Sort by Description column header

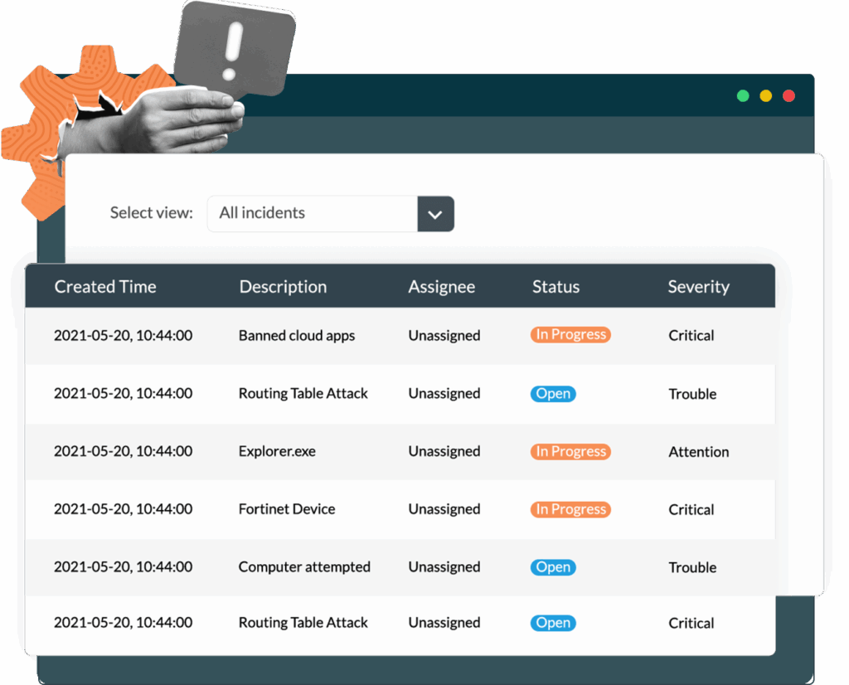(x=283, y=286)
